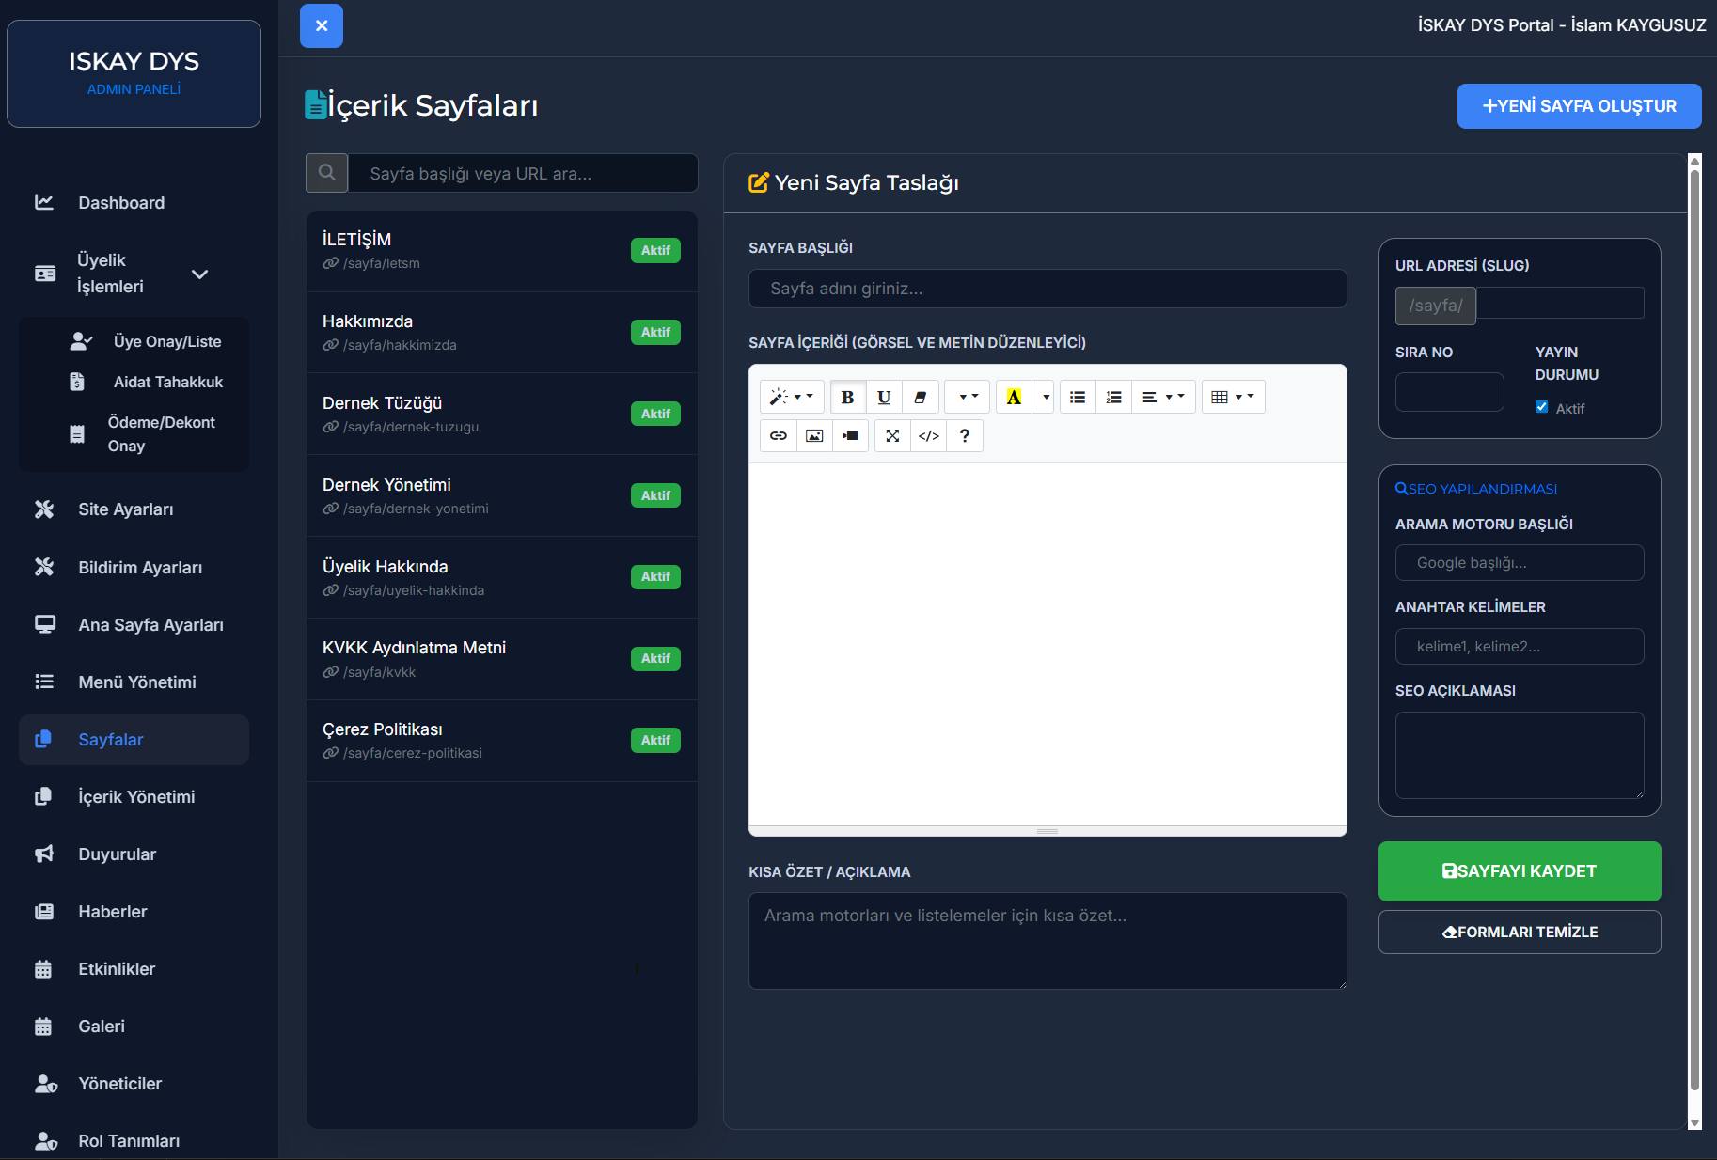Click the unordered bullet list icon
1717x1160 pixels.
point(1078,398)
